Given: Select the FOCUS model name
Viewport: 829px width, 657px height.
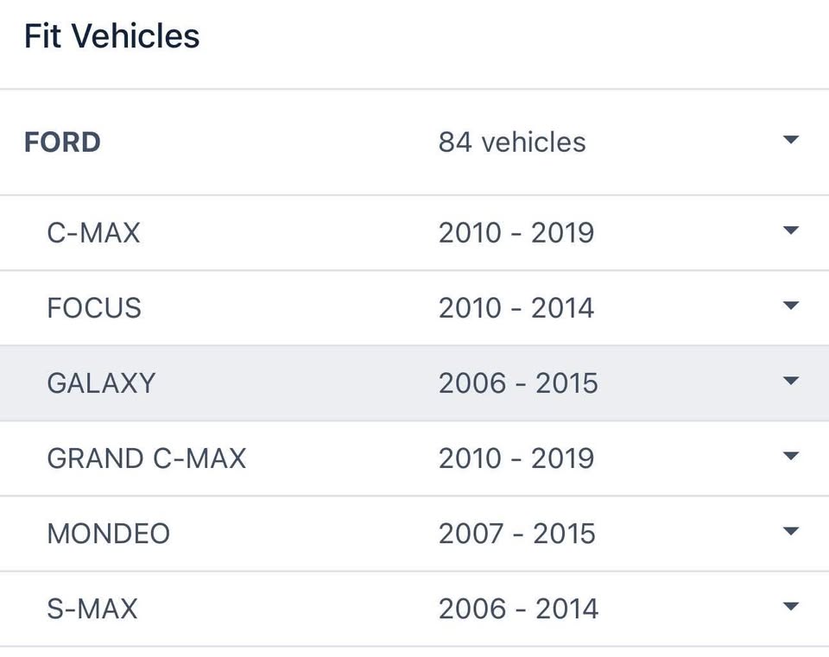Looking at the screenshot, I should [94, 307].
